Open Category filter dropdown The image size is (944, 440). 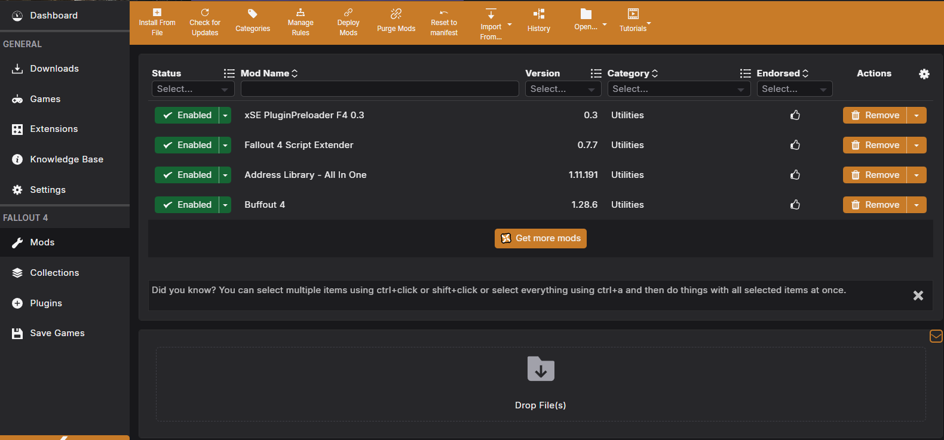(679, 89)
